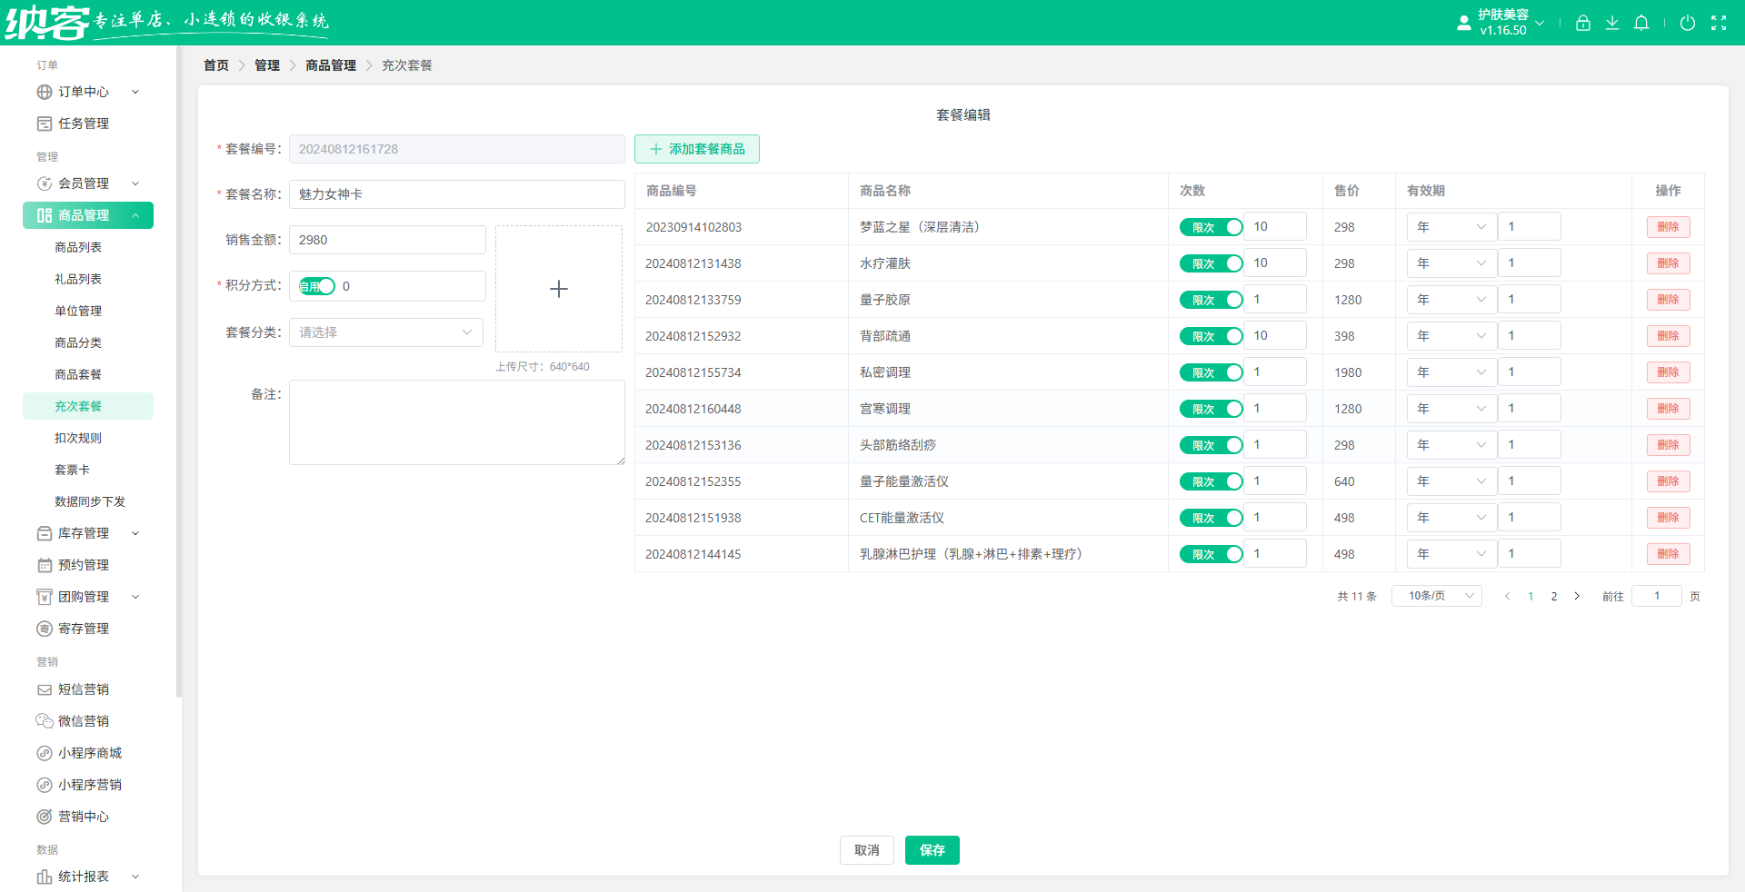Toggle 限次 switch for 背部疏通
Viewport: 1745px width, 892px height.
[x=1211, y=336]
